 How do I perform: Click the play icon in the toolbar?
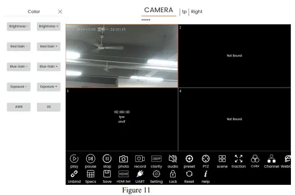coord(74,159)
